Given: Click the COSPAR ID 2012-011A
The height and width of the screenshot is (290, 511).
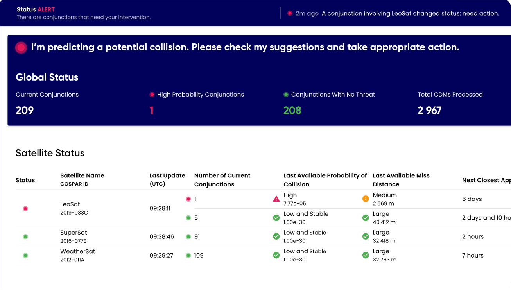Looking at the screenshot, I should 72,260.
